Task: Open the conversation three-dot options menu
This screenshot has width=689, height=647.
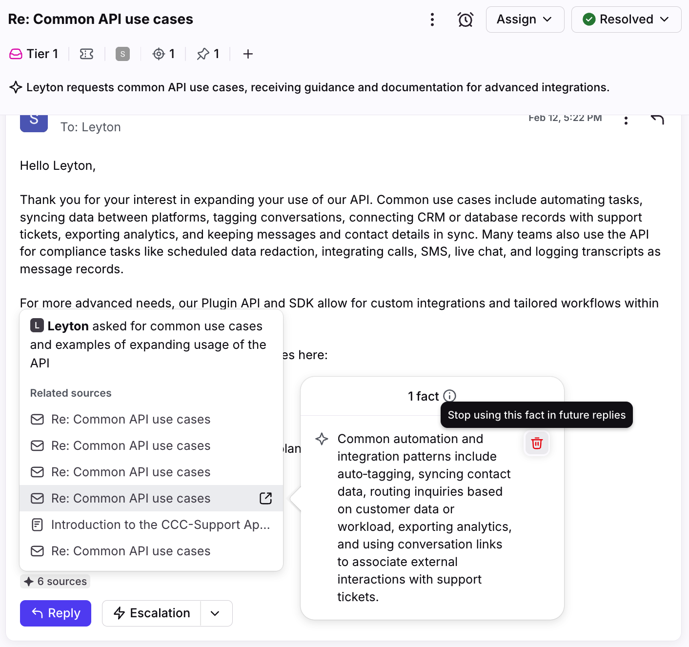Action: pos(432,20)
